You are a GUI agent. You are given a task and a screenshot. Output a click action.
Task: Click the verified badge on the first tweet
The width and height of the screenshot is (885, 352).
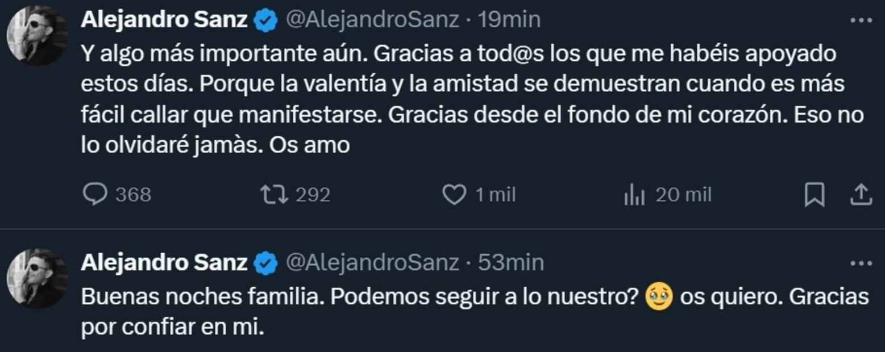click(266, 21)
